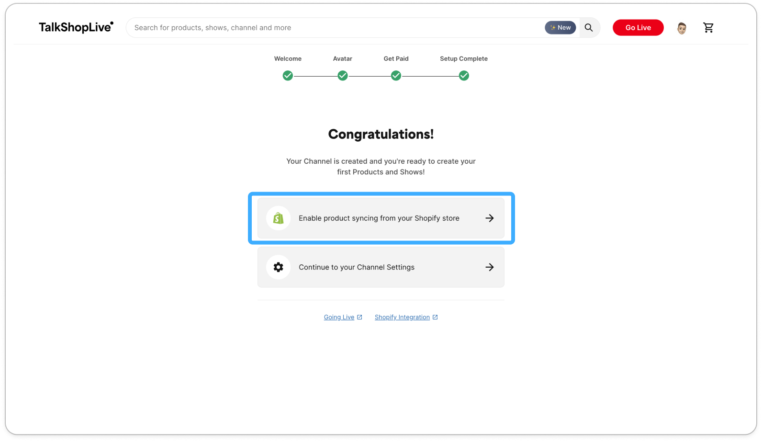This screenshot has width=762, height=442.
Task: Open the Shopify Integration link
Action: [x=402, y=317]
